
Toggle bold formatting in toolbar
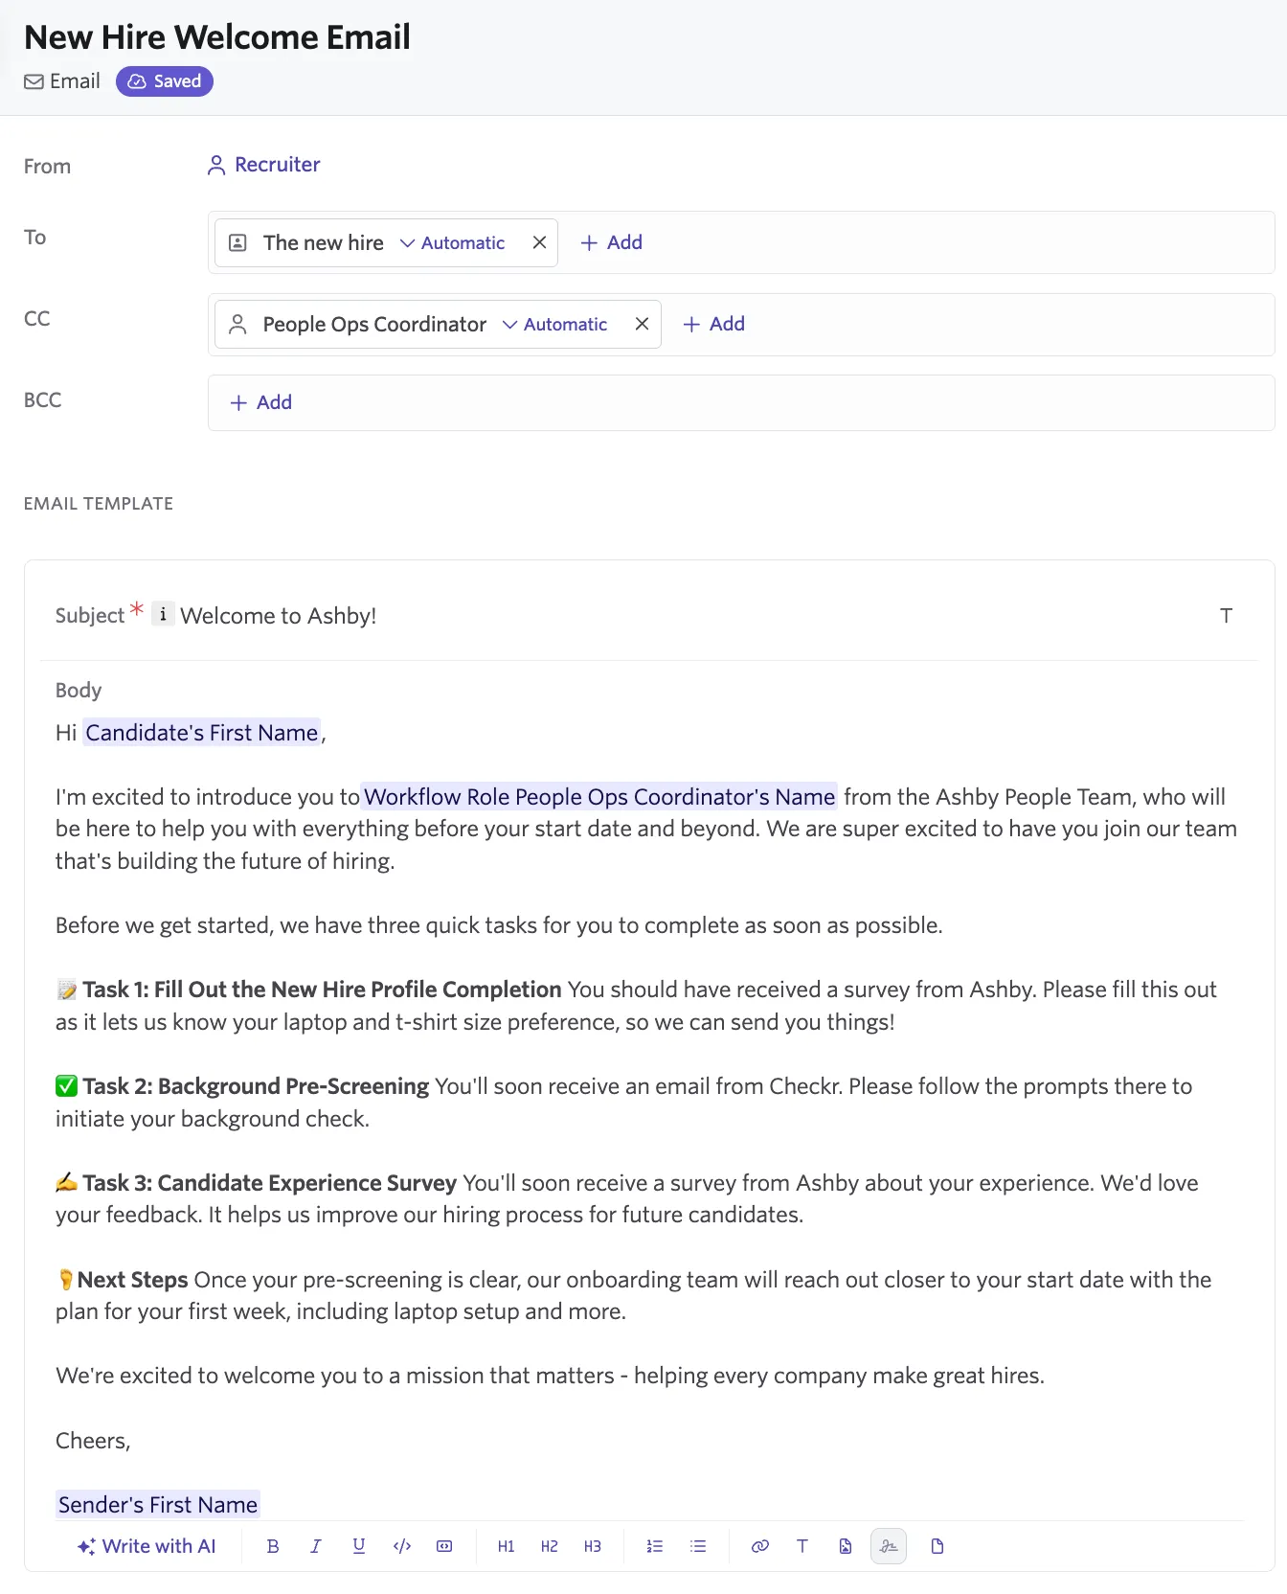click(273, 1546)
